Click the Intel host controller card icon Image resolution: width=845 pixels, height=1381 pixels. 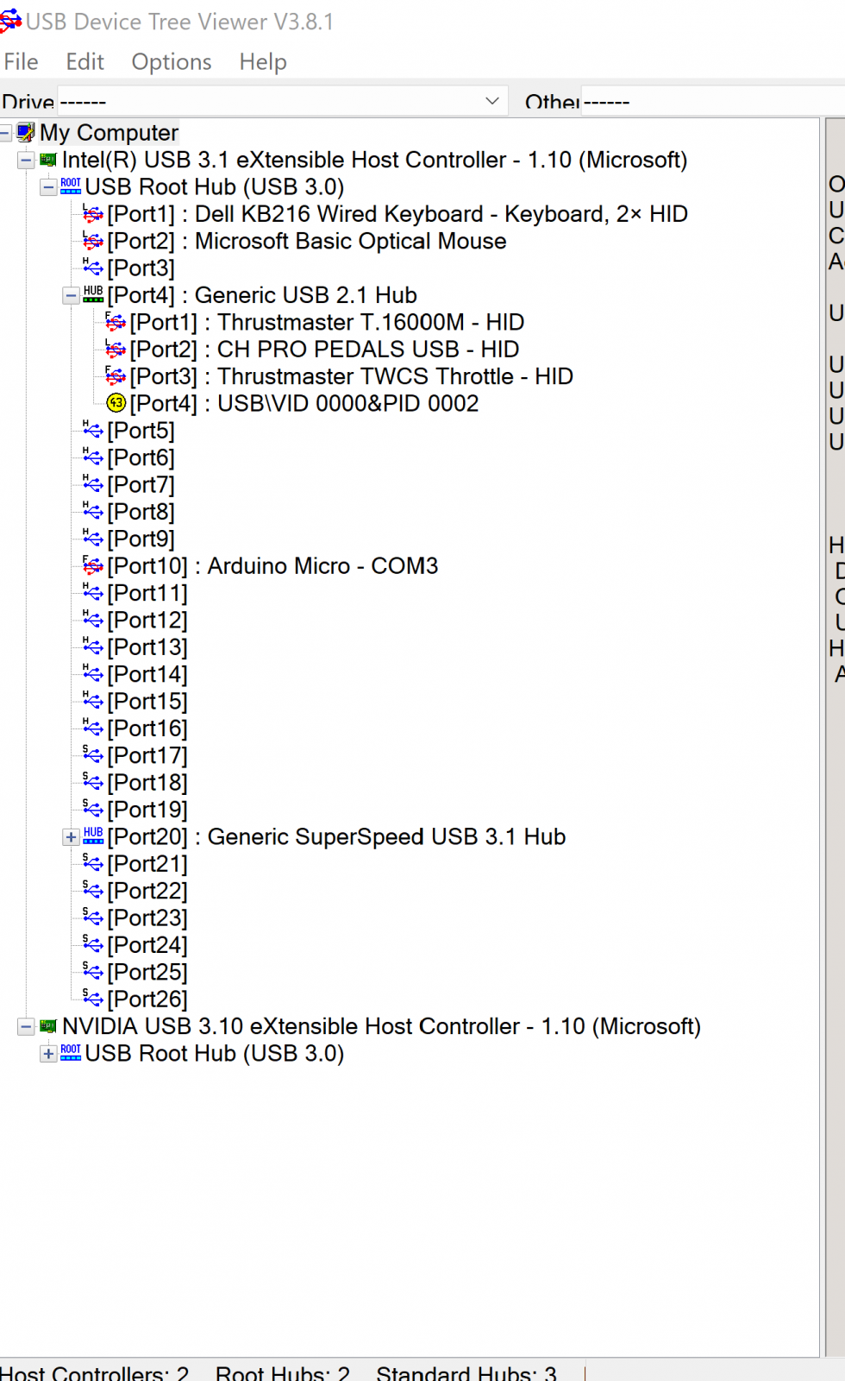pos(48,160)
